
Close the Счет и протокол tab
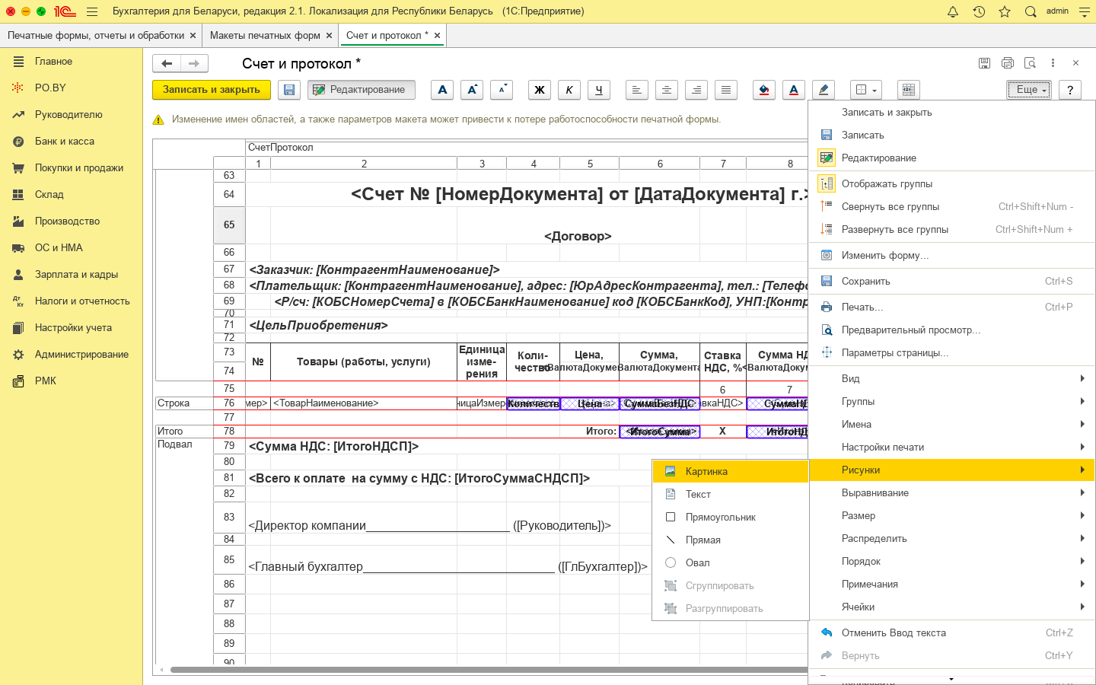(437, 35)
